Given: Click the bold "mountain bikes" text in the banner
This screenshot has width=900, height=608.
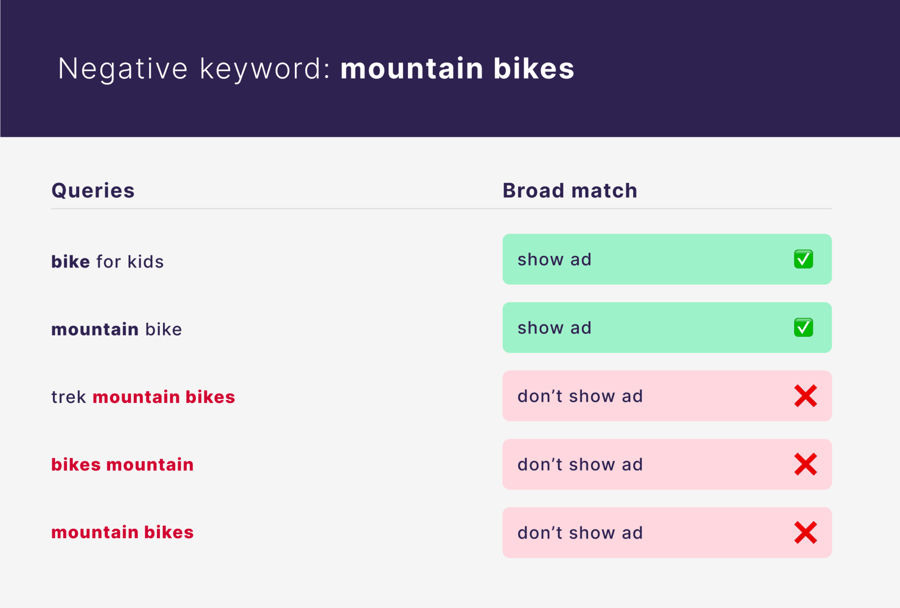Looking at the screenshot, I should [457, 69].
